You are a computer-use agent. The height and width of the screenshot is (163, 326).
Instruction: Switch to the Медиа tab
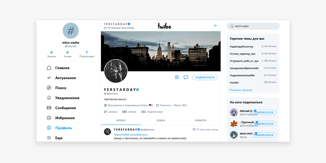(161, 120)
